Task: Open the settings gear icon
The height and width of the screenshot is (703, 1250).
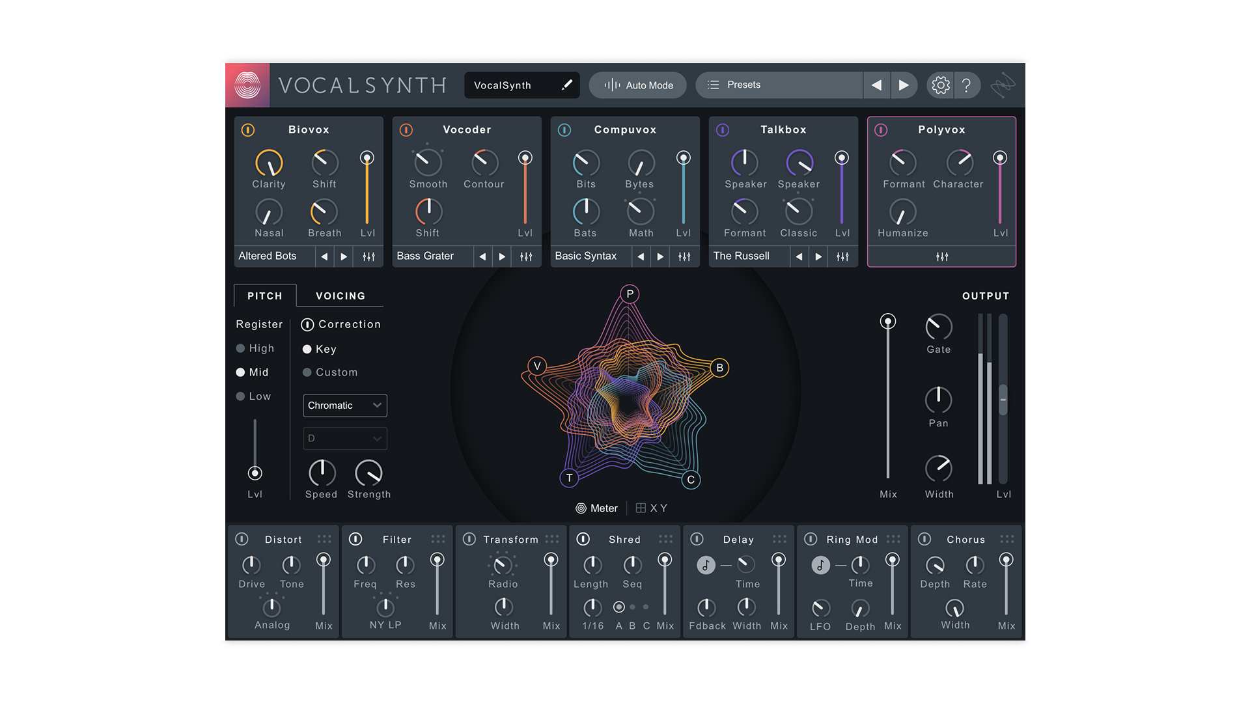Action: tap(940, 85)
